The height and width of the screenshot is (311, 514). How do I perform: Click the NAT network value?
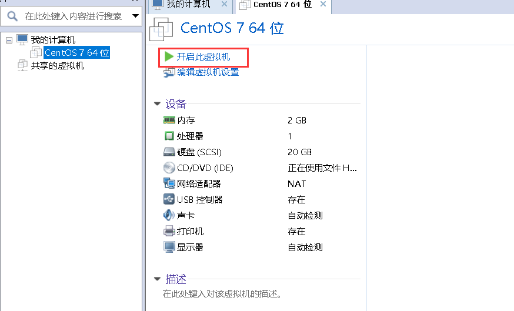click(x=296, y=184)
